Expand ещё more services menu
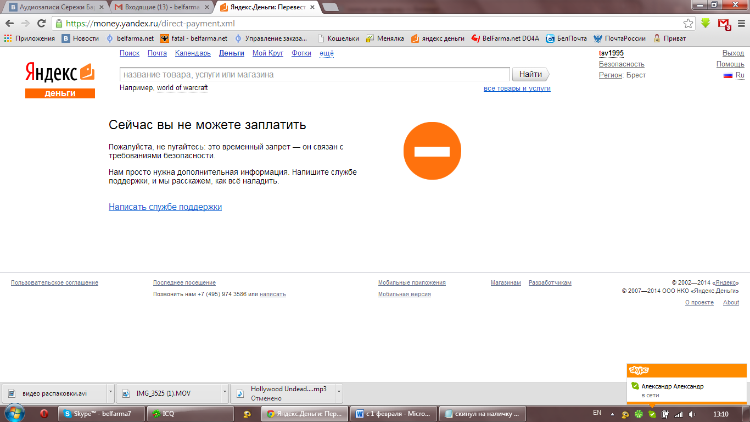 pyautogui.click(x=327, y=53)
